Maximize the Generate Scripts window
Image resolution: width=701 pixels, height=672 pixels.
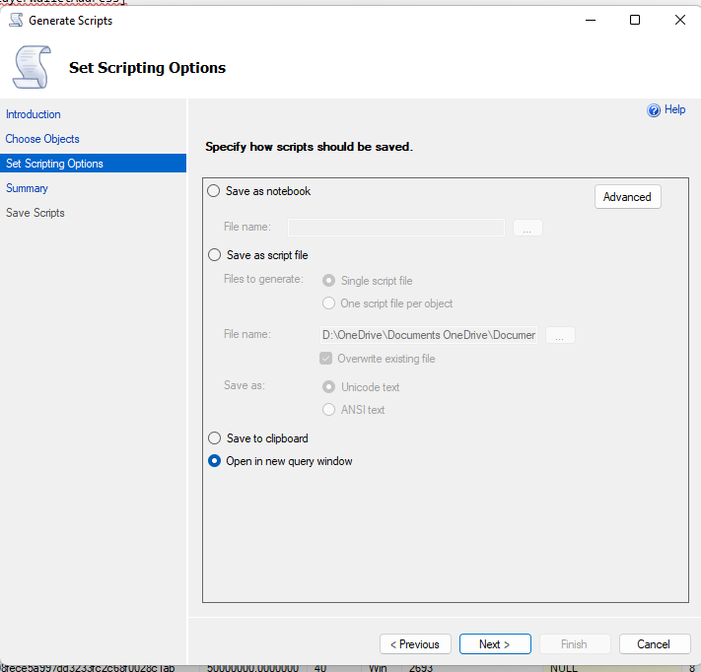(x=635, y=20)
